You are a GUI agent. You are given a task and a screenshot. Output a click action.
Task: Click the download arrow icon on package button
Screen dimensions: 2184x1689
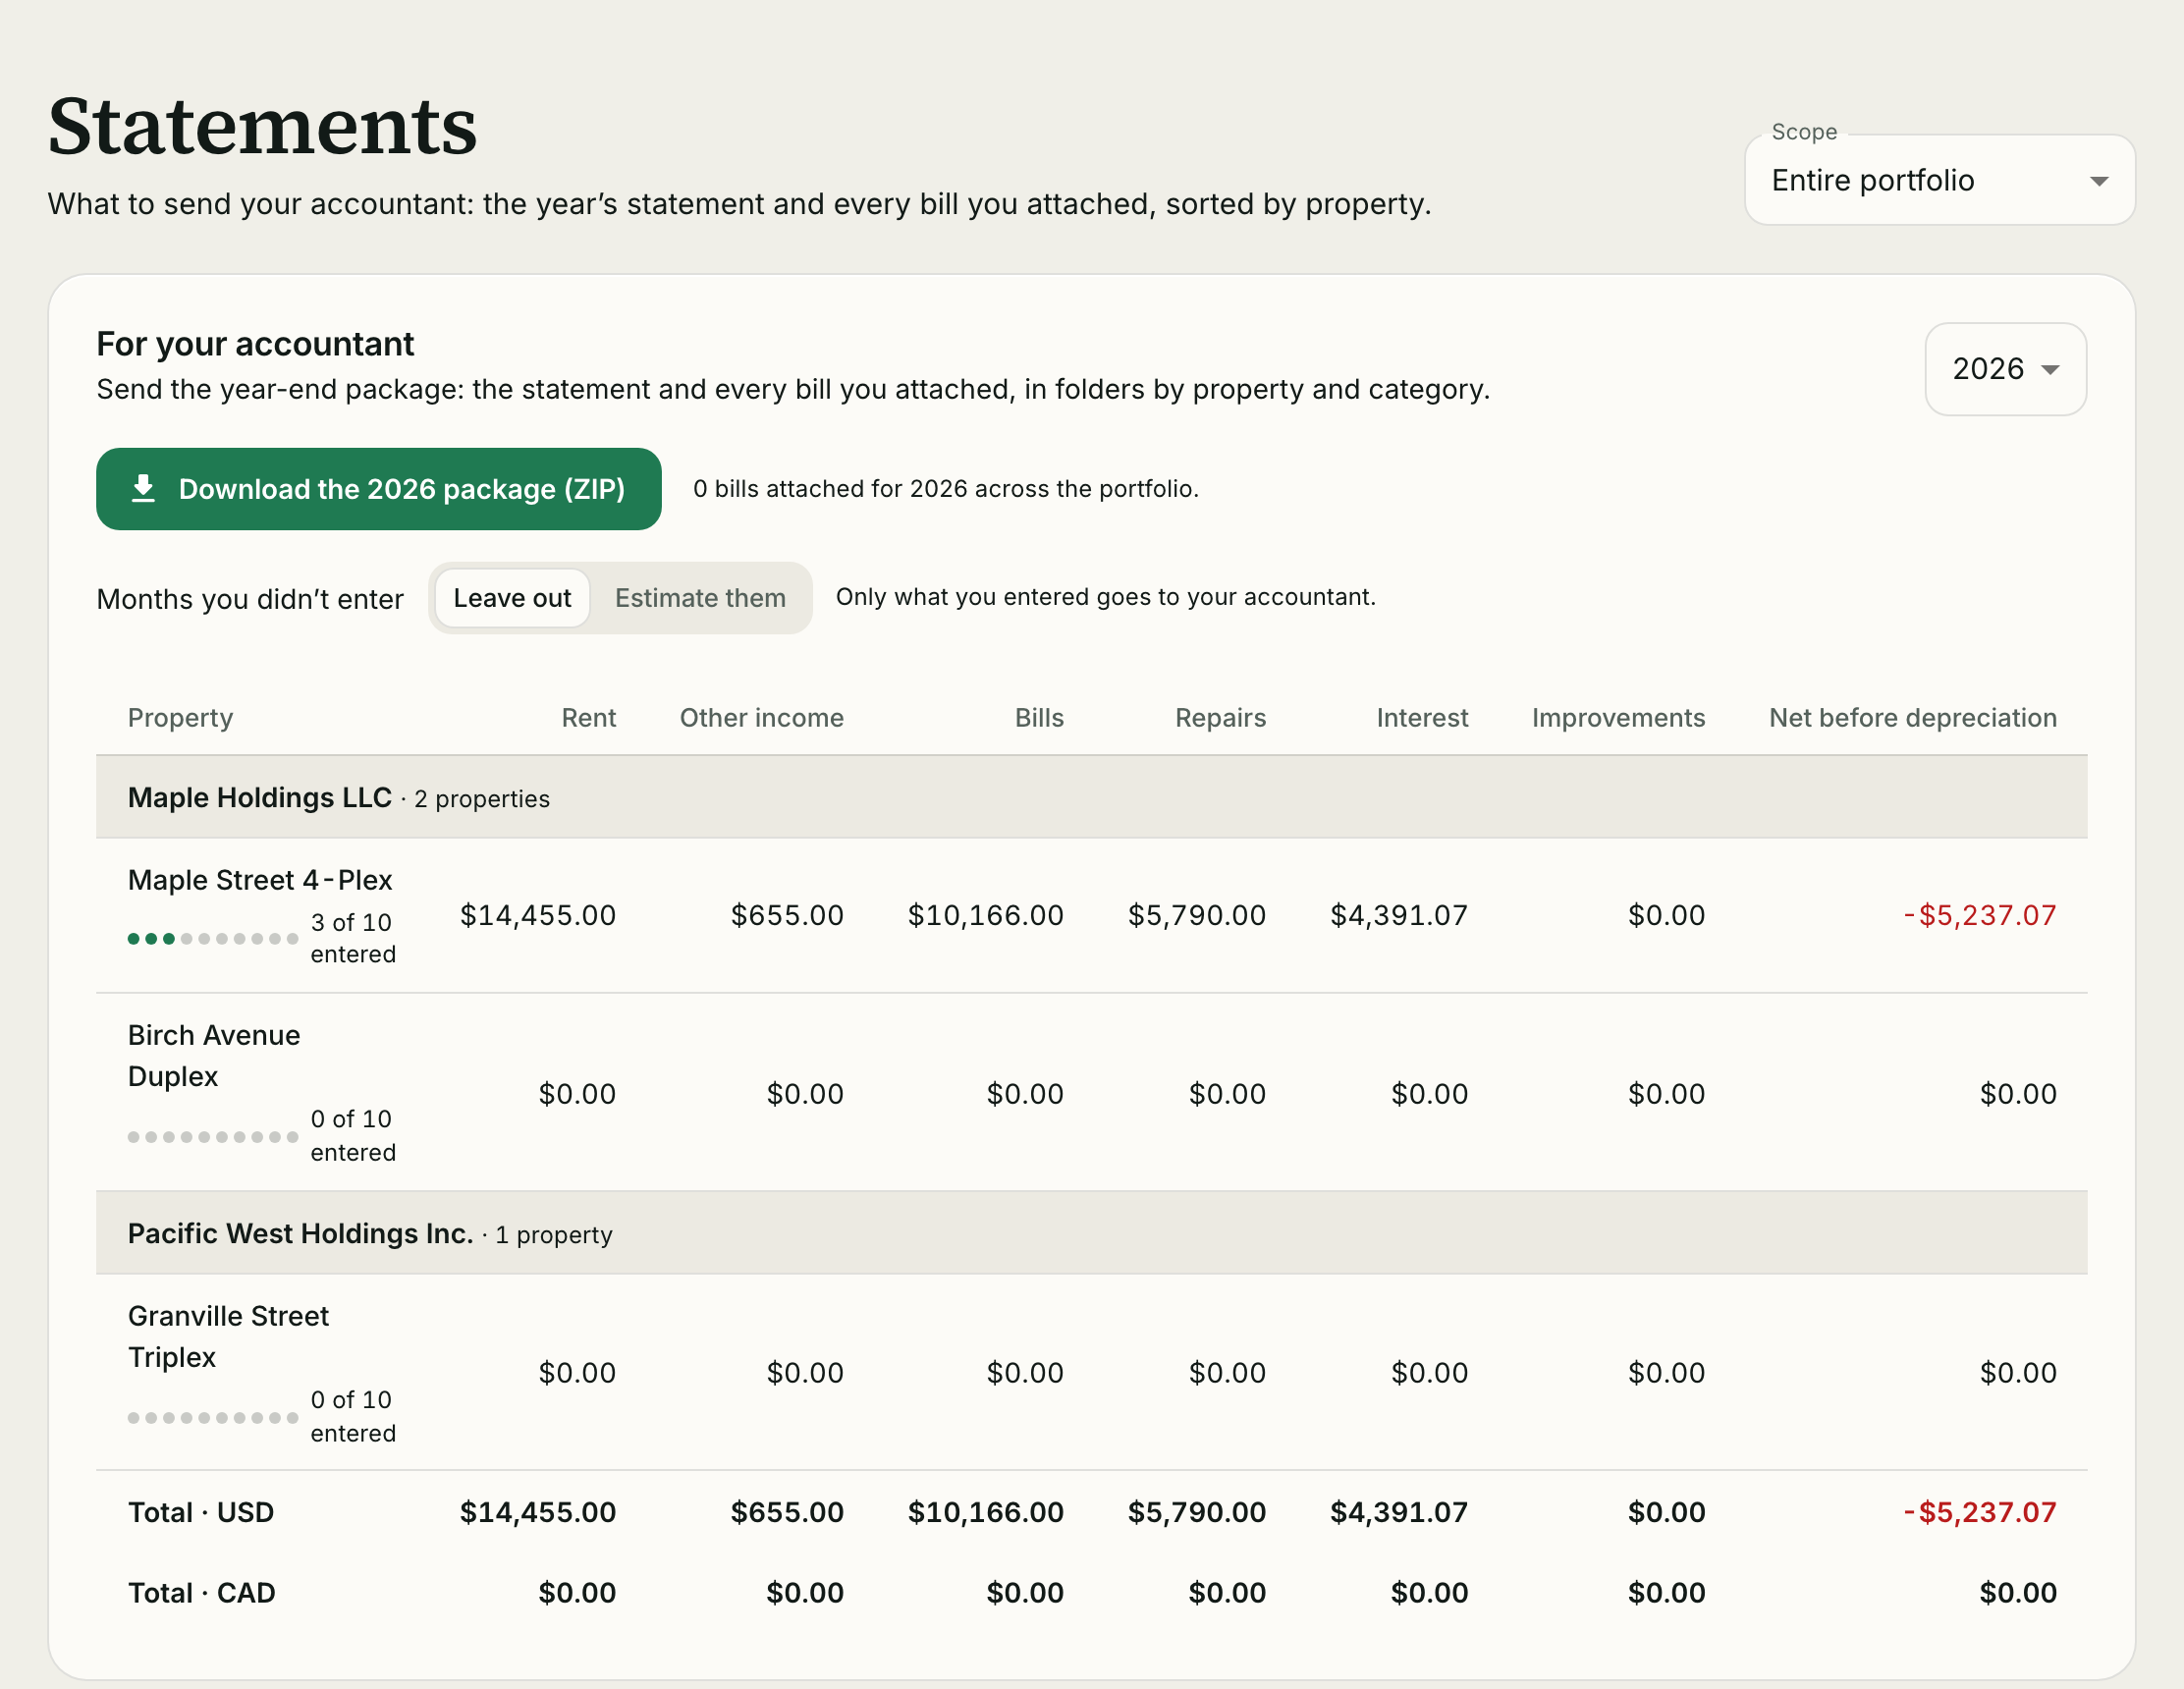[143, 488]
